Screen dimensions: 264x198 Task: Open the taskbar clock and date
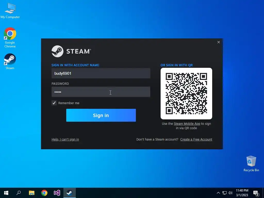(x=242, y=193)
